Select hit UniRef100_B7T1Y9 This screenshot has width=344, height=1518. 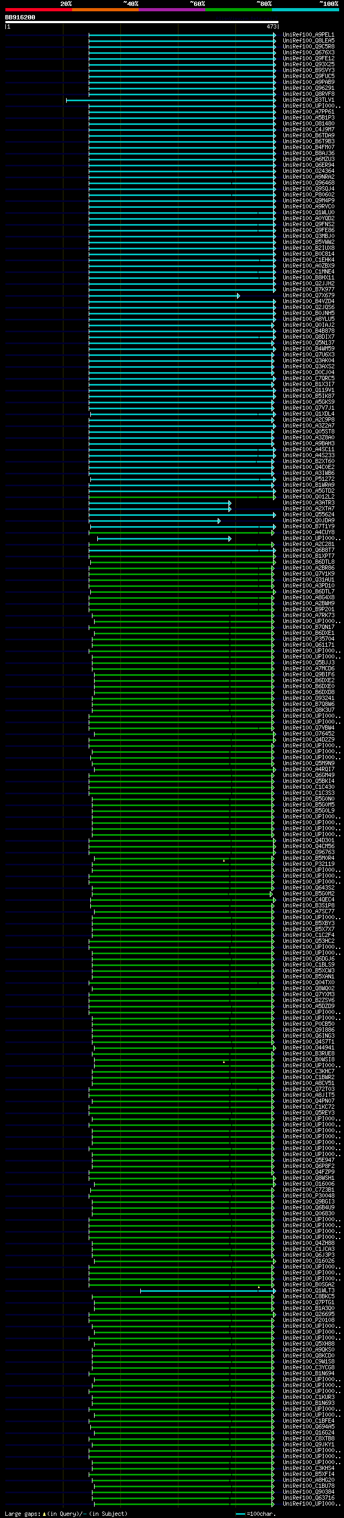(x=308, y=527)
